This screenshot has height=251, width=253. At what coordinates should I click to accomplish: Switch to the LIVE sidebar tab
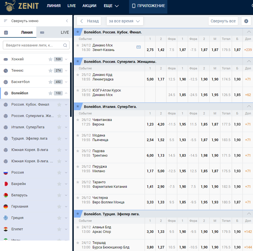click(54, 32)
